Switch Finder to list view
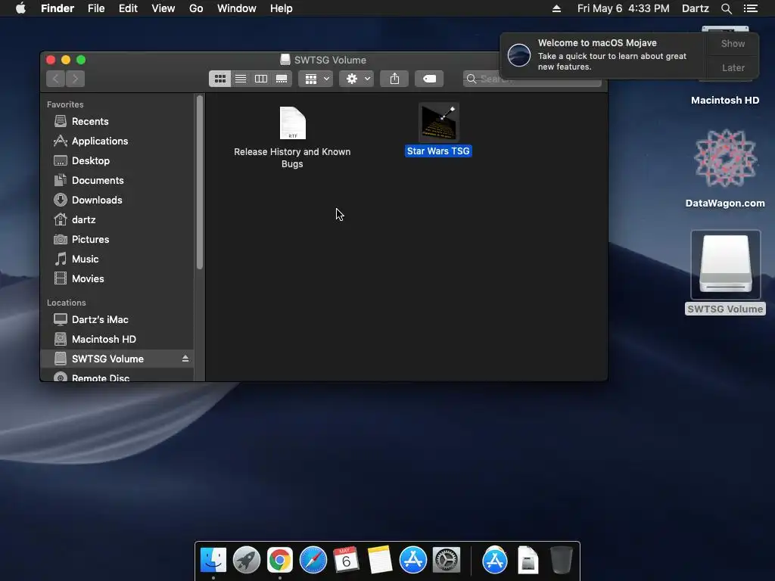775x581 pixels. (241, 79)
